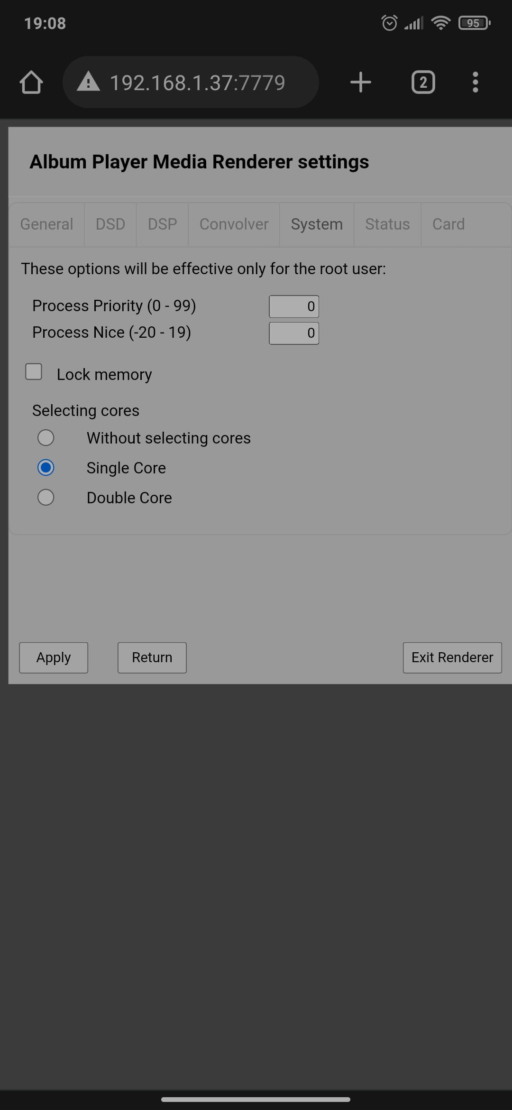Switch to the General tab
Viewport: 512px width, 1110px height.
(x=46, y=224)
